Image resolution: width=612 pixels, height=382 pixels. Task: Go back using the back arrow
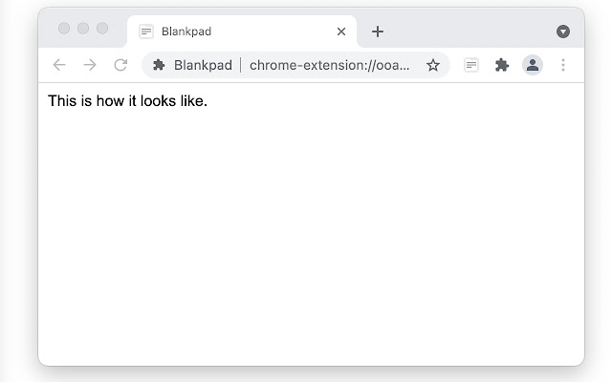pyautogui.click(x=59, y=65)
